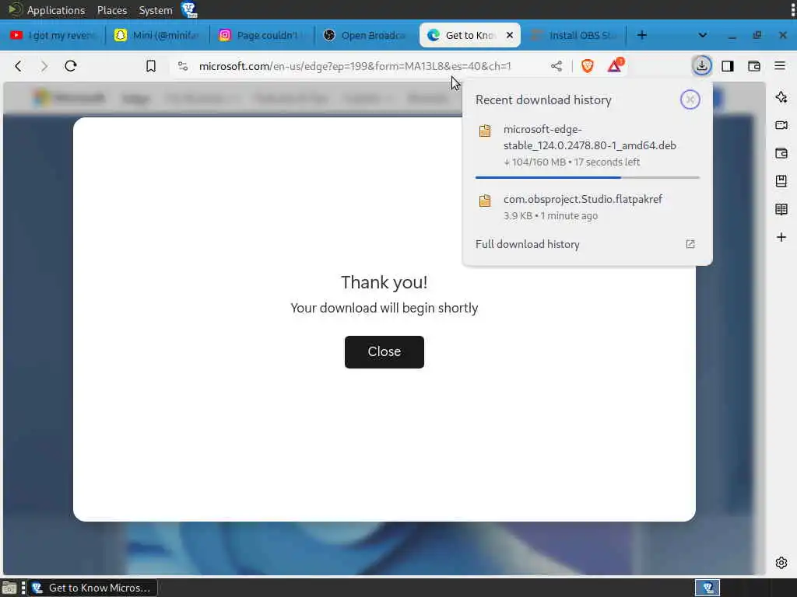Reload the current page
797x597 pixels.
click(71, 66)
